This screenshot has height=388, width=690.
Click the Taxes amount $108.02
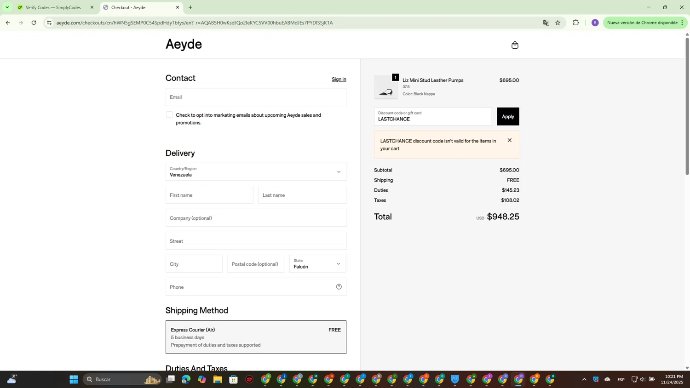point(510,200)
